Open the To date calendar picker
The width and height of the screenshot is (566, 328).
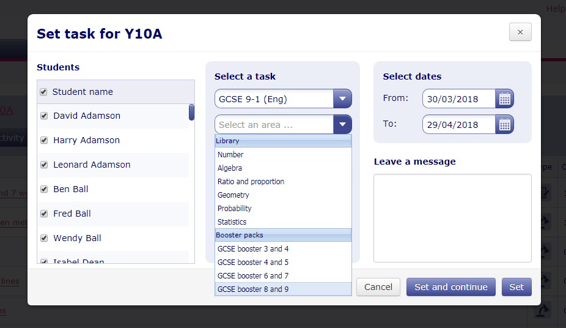point(504,125)
